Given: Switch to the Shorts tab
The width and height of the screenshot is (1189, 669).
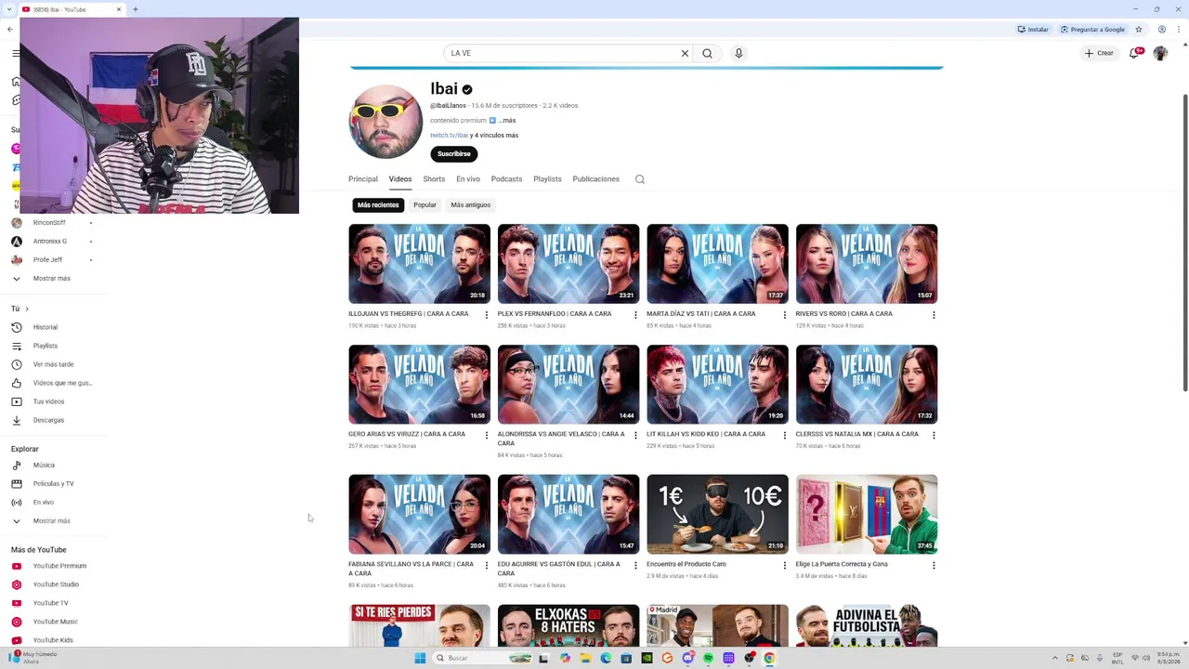Looking at the screenshot, I should pyautogui.click(x=434, y=179).
